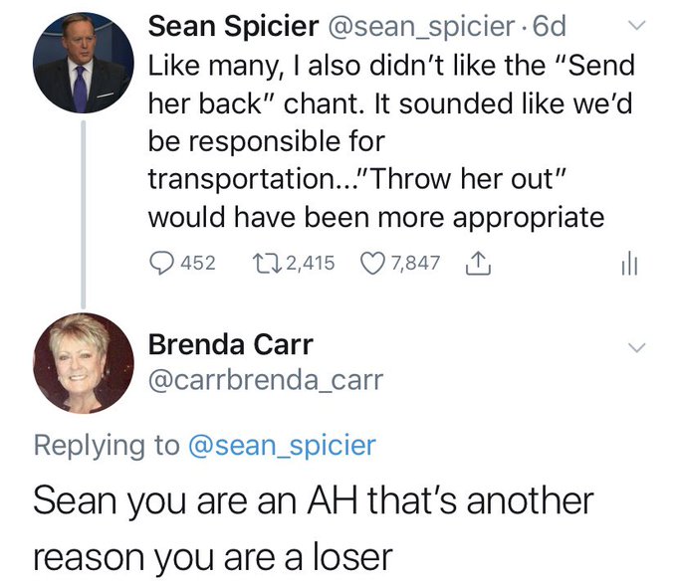Click the 7,847 likes count
The height and width of the screenshot is (588, 677).
pos(415,263)
